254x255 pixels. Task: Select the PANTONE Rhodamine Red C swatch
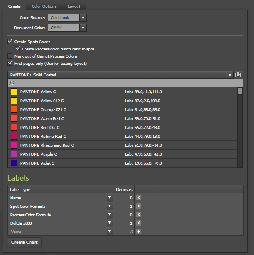click(14, 145)
